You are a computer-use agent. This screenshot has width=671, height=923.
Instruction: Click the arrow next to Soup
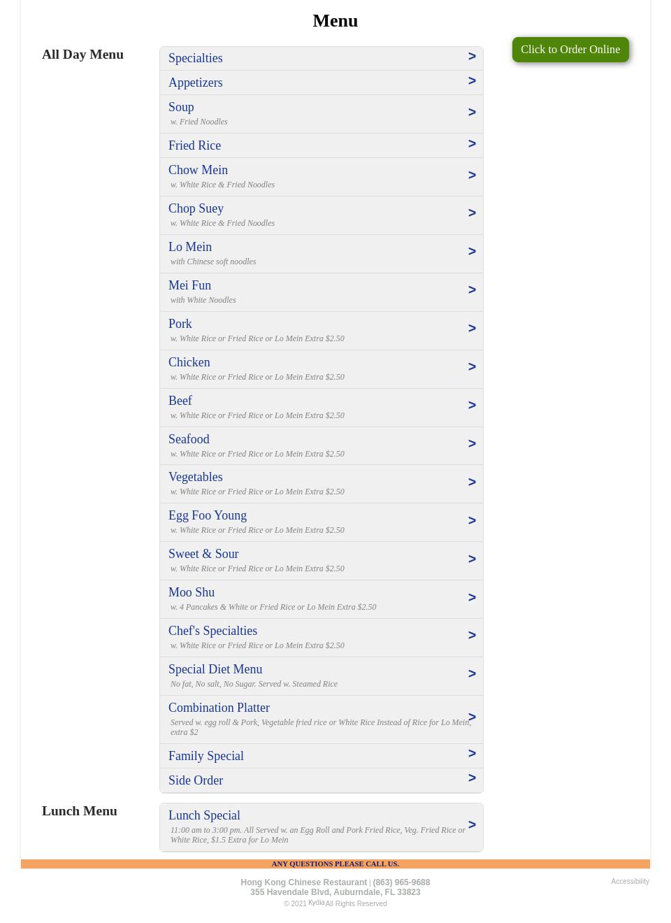472,113
